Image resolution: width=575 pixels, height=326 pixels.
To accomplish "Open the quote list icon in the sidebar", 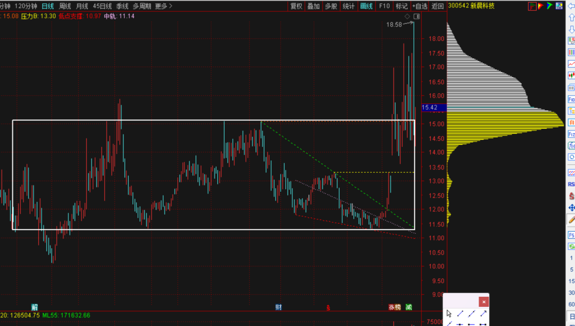I will [x=571, y=40].
